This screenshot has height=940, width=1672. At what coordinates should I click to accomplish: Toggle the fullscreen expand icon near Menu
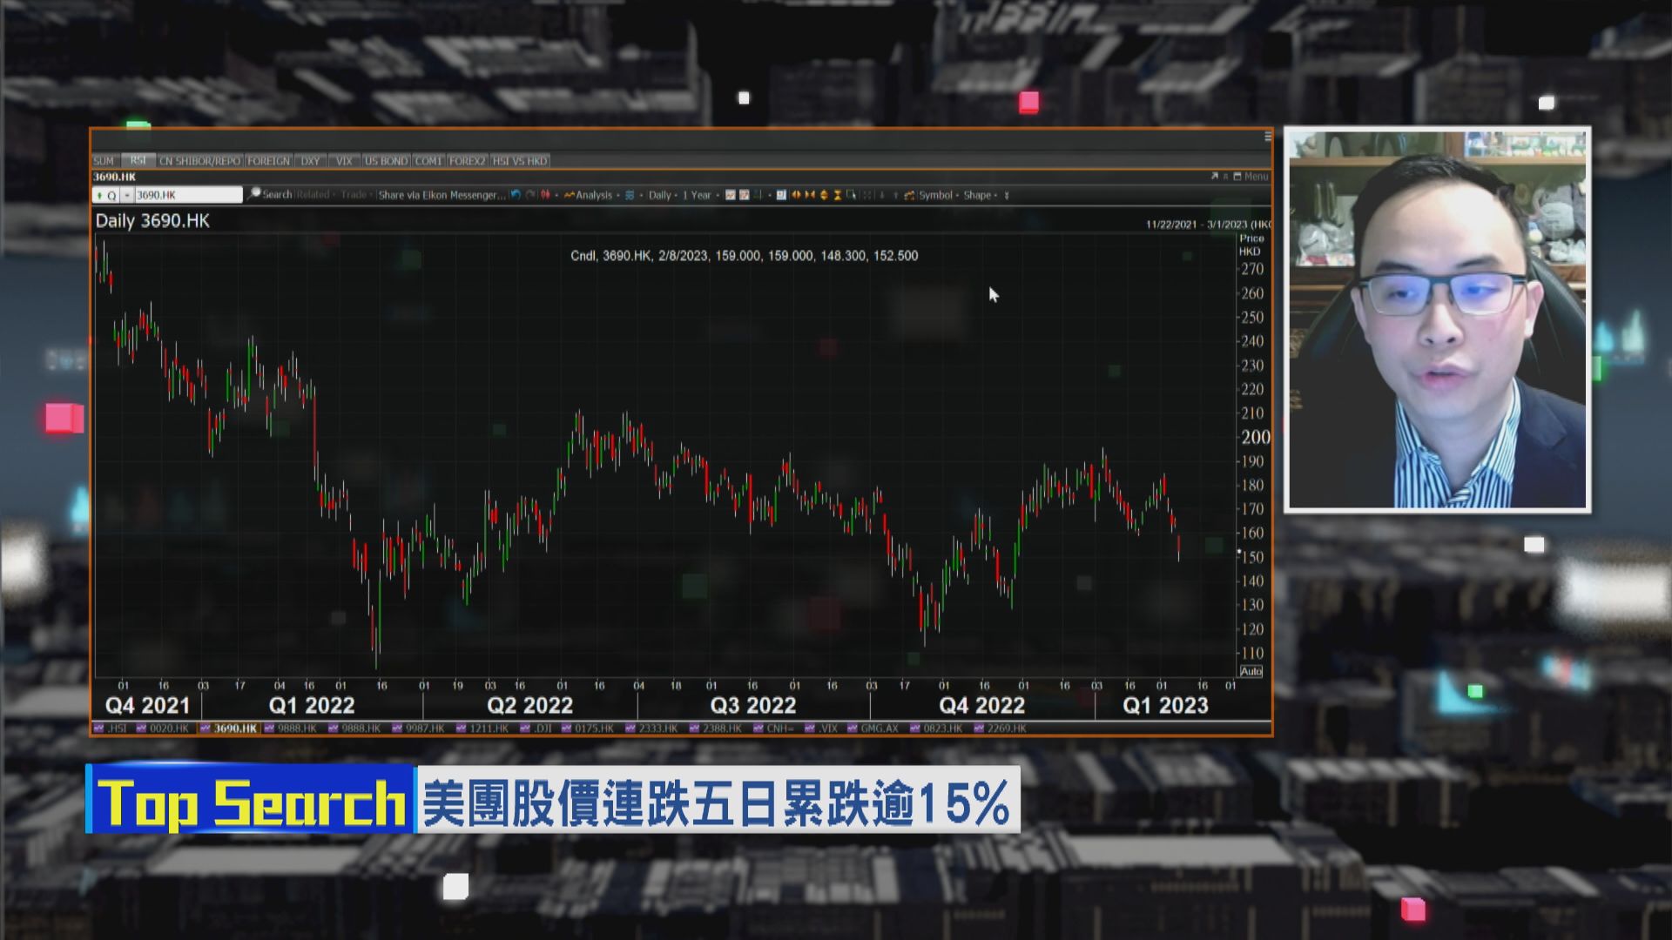point(1217,176)
